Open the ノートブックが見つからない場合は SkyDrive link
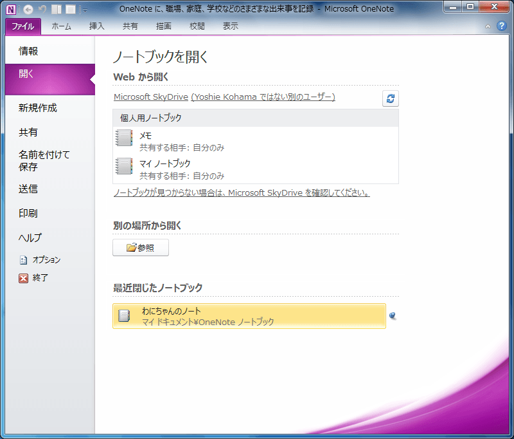514x439 pixels. point(242,192)
